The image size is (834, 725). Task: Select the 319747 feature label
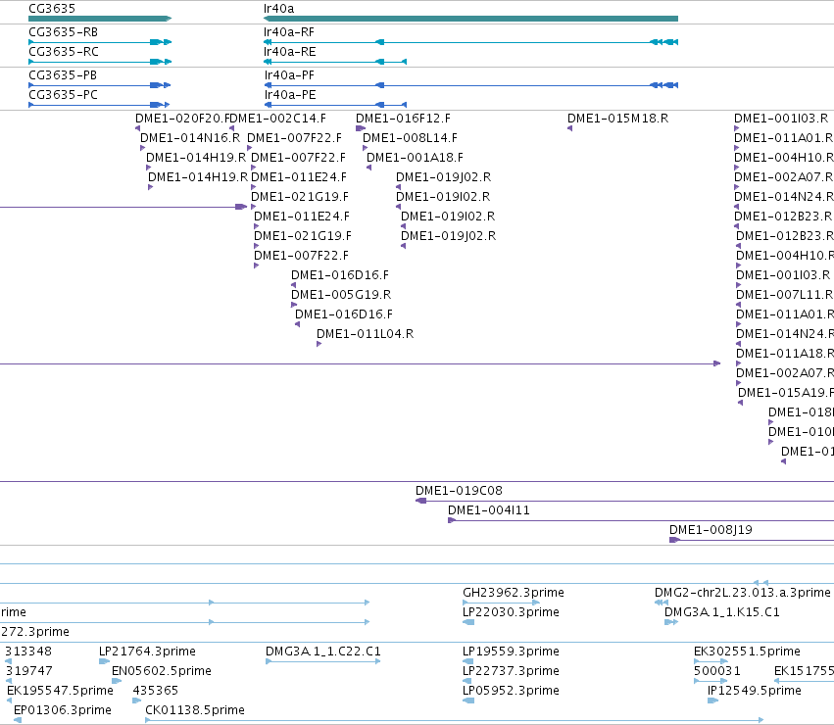coord(28,671)
